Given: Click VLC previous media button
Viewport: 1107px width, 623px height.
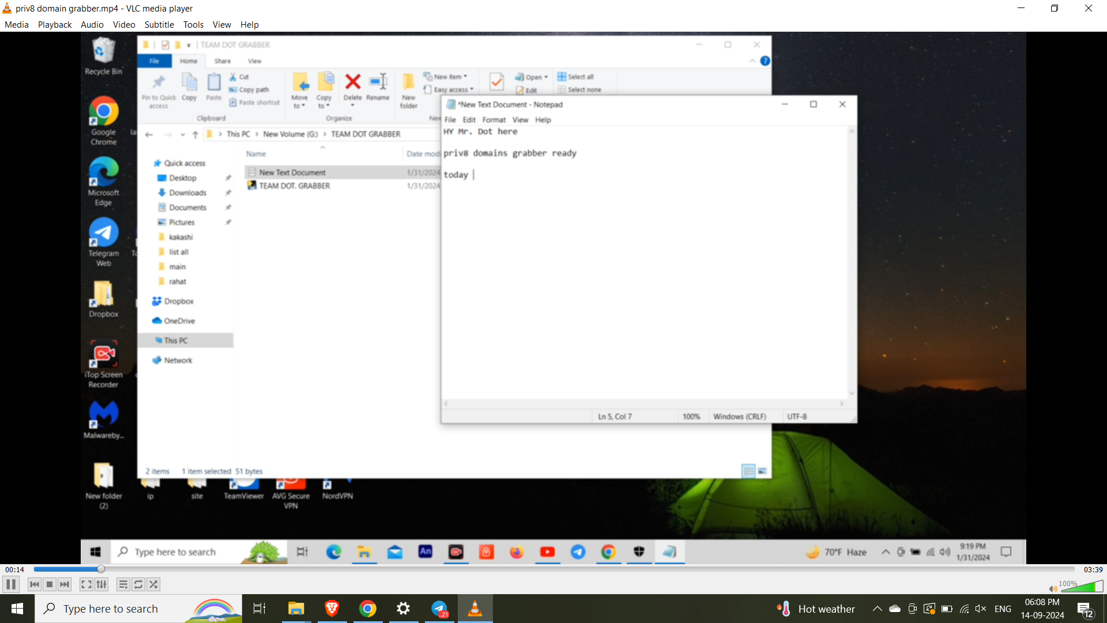Looking at the screenshot, I should [35, 584].
